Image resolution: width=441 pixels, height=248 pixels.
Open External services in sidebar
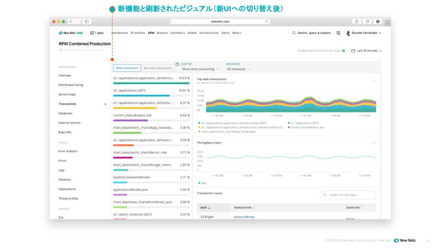[69, 123]
